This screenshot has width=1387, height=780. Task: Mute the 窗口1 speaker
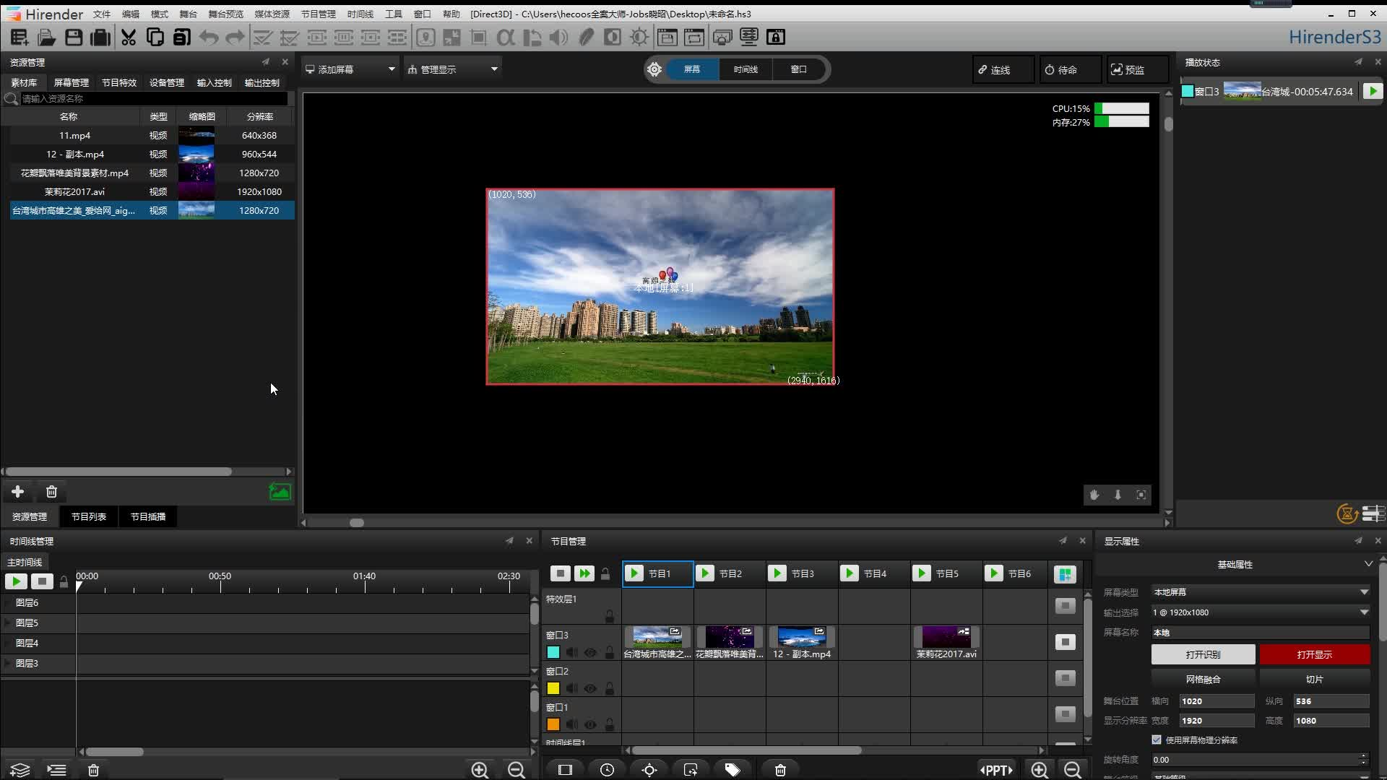tap(571, 724)
